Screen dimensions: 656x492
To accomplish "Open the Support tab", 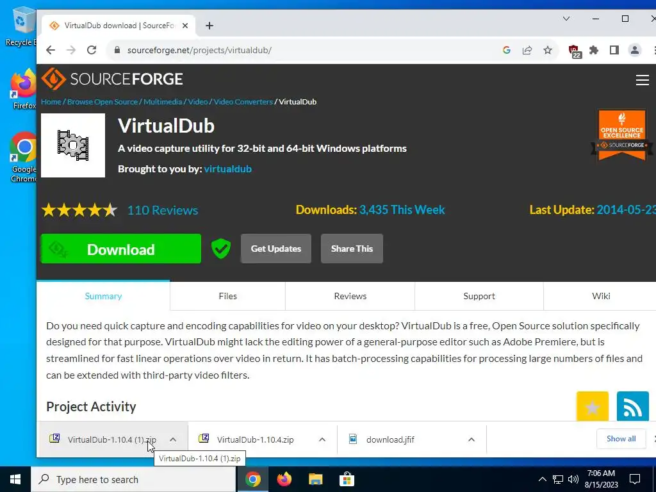I will (x=479, y=296).
